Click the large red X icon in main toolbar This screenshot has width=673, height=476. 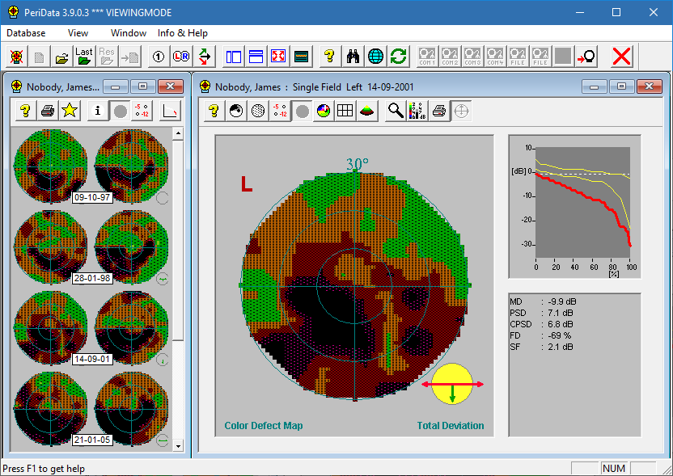pyautogui.click(x=621, y=57)
